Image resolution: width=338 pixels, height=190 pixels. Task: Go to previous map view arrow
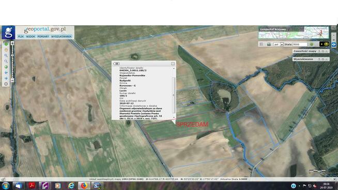[6, 73]
